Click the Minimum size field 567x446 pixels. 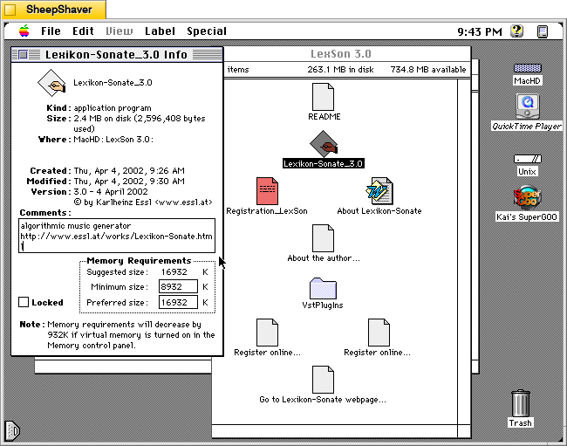[x=178, y=286]
